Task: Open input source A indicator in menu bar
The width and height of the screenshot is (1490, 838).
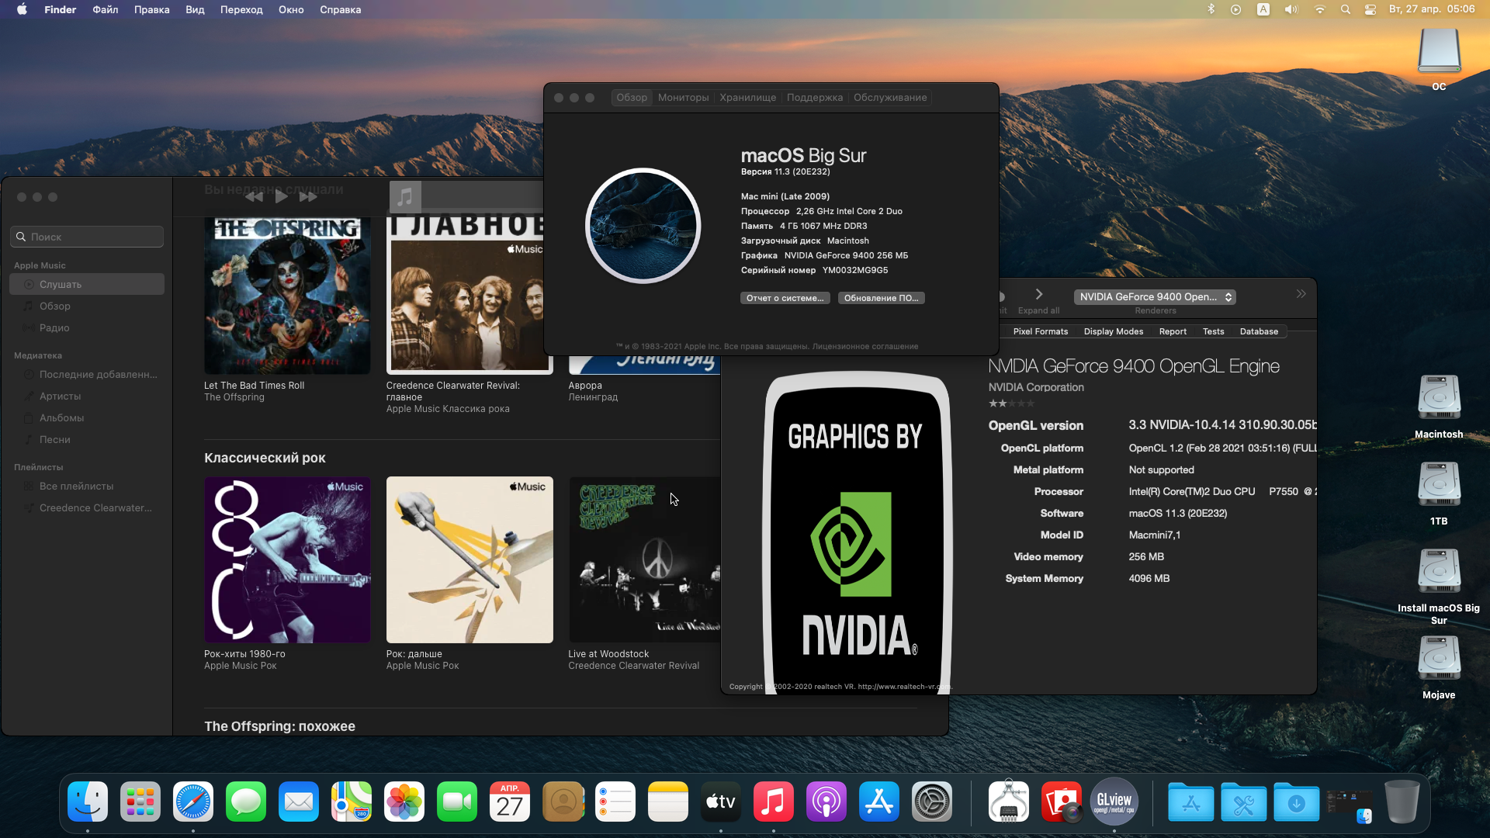Action: [x=1263, y=9]
